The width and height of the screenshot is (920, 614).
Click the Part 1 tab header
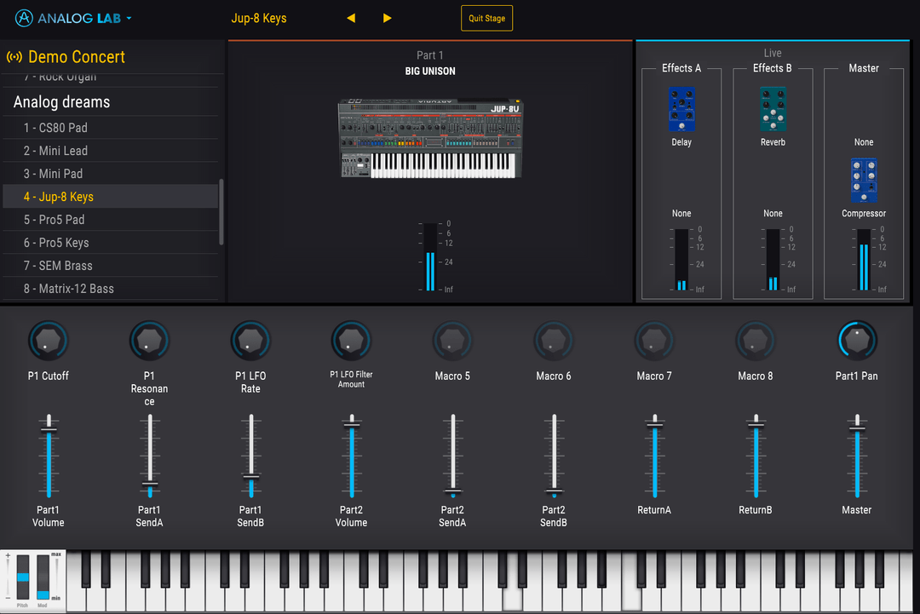tap(430, 55)
